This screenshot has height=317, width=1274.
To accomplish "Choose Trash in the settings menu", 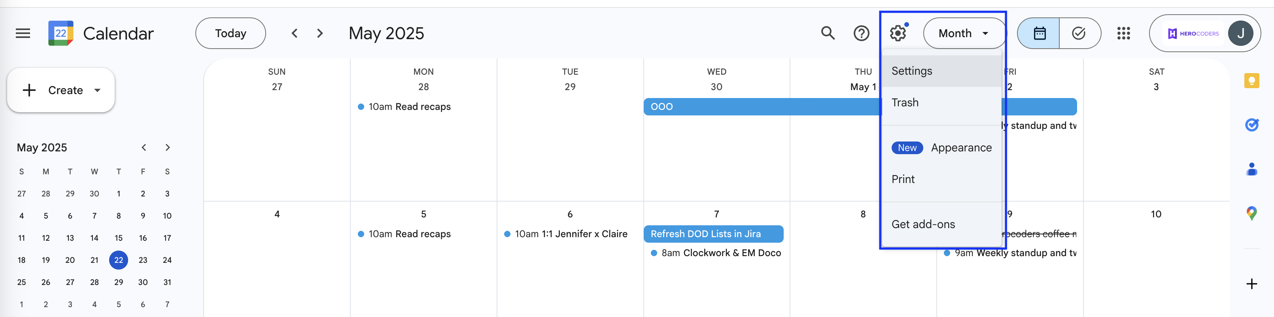I will pyautogui.click(x=941, y=102).
